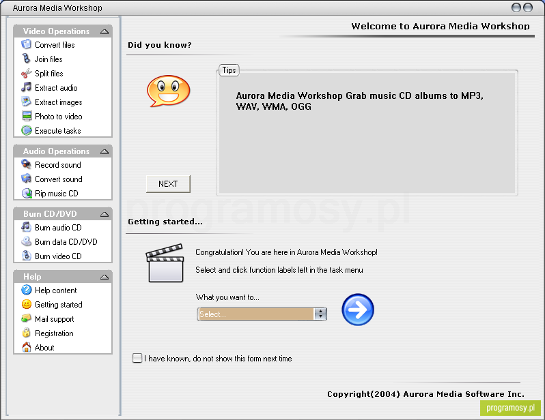
Task: Click the first round title bar button
Action: pyautogui.click(x=516, y=7)
